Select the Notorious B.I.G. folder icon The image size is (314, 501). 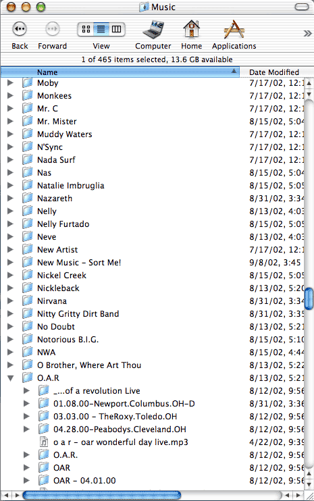coord(28,339)
